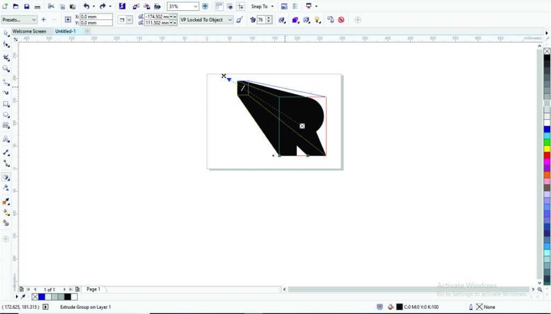Screen dimensions: 551x314
Task: Remove the extrusion with the Clear Extrude icon
Action: (341, 19)
